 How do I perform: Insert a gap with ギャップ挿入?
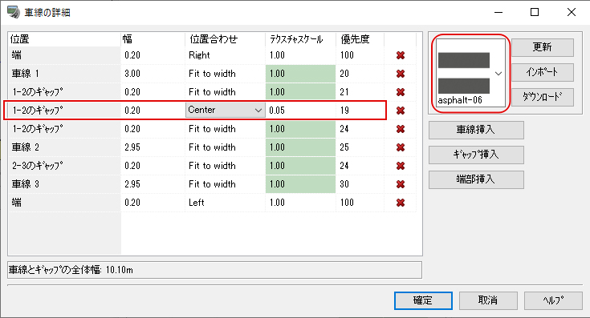(x=476, y=155)
